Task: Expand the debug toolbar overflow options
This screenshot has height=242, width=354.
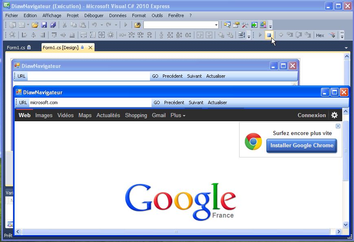Action: pos(342,35)
